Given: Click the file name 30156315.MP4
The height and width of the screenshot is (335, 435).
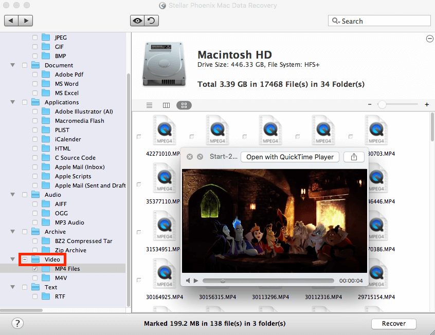Looking at the screenshot, I should coord(217,297).
